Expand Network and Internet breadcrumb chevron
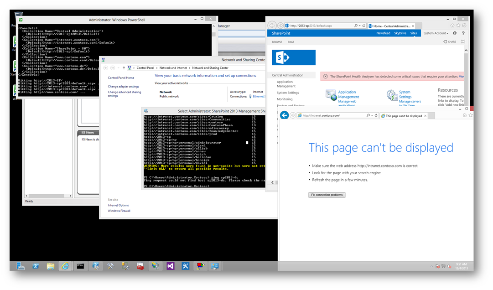Screen dimensions: 493x290 (x=189, y=68)
